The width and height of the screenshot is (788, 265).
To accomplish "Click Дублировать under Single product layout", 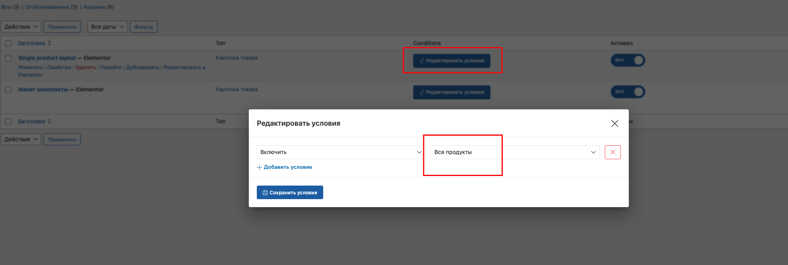I will 142,67.
